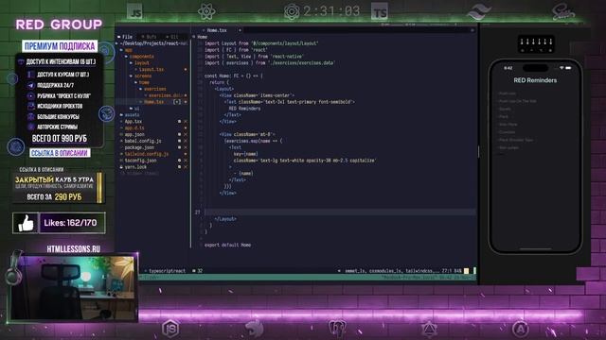Click the red X marker beside package.json
The height and width of the screenshot is (340, 606).
186,147
